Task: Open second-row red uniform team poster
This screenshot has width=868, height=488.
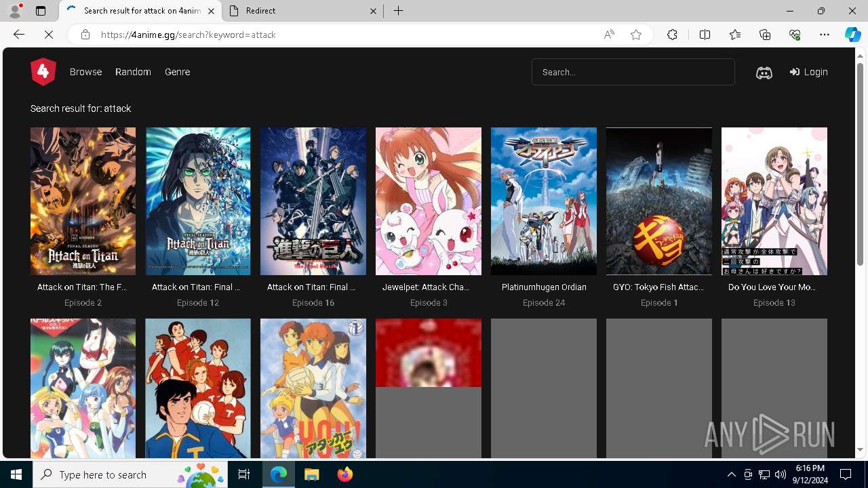Action: tap(198, 388)
